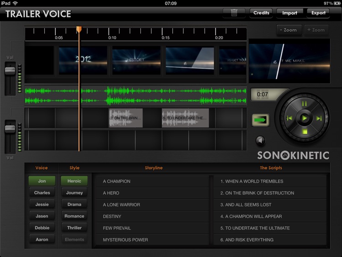The width and height of the screenshot is (342, 257).
Task: Select the 2012 video thumbnail
Action: 83,60
